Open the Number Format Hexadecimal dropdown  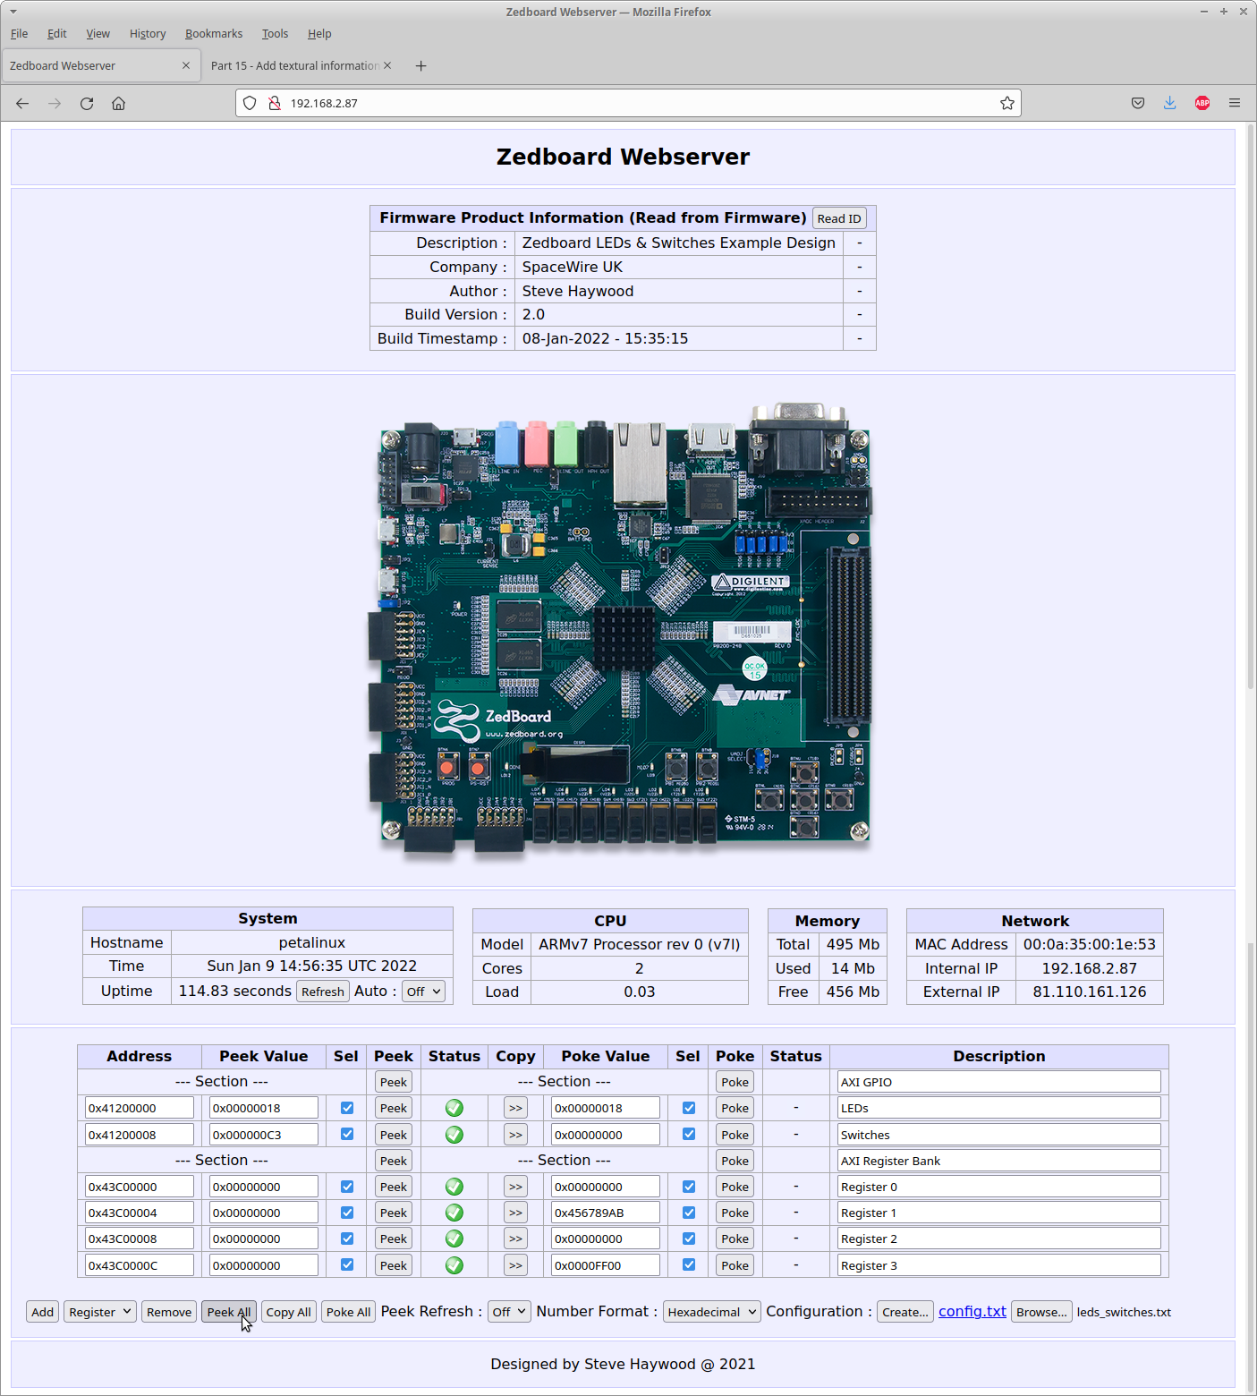[x=712, y=1312]
